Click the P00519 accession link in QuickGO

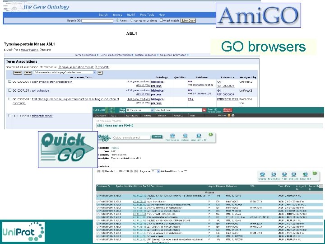115,148
